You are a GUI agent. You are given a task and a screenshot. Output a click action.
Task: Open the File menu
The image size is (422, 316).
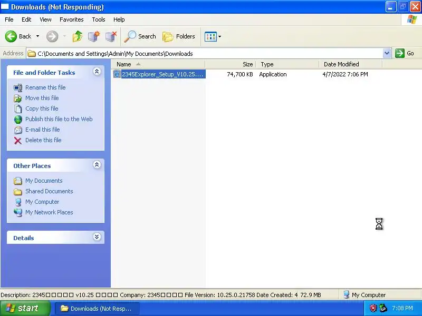click(9, 19)
